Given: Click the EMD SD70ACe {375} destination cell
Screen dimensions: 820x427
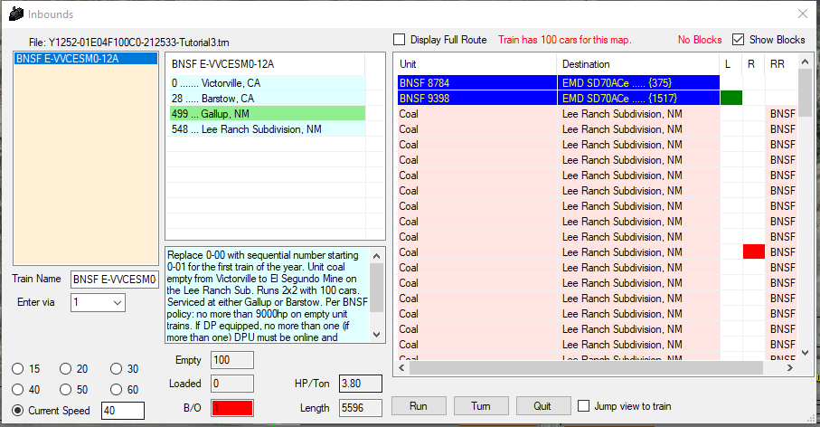Looking at the screenshot, I should click(x=638, y=82).
